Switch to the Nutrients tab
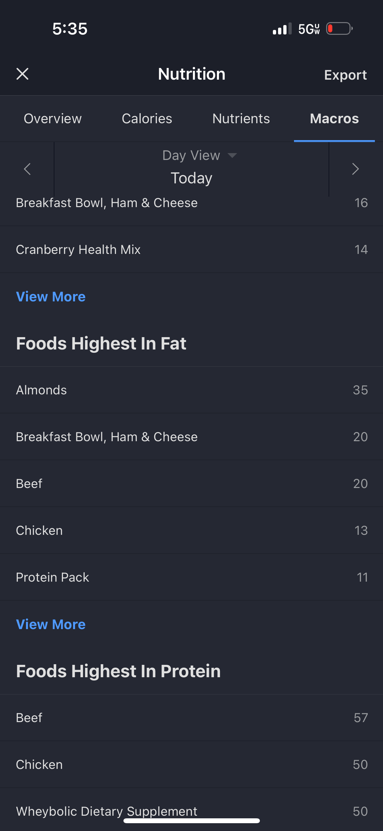The image size is (383, 831). click(241, 119)
